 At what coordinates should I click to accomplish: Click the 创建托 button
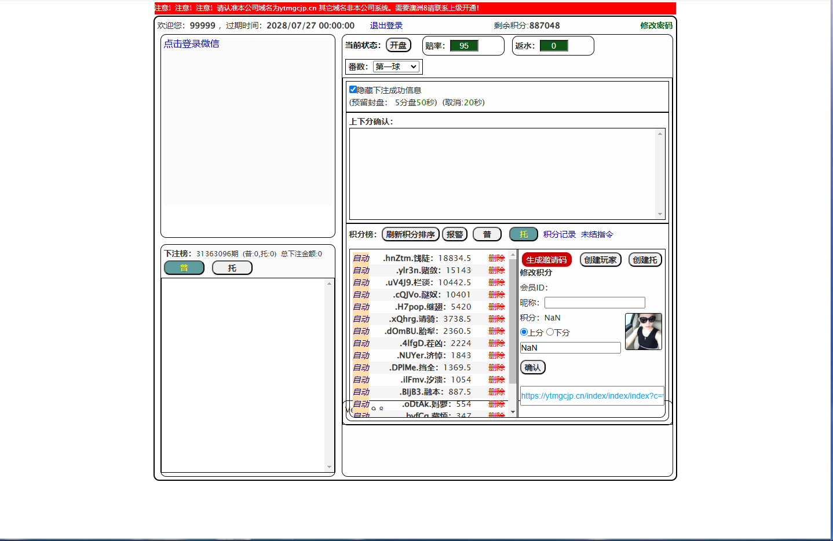click(x=645, y=260)
